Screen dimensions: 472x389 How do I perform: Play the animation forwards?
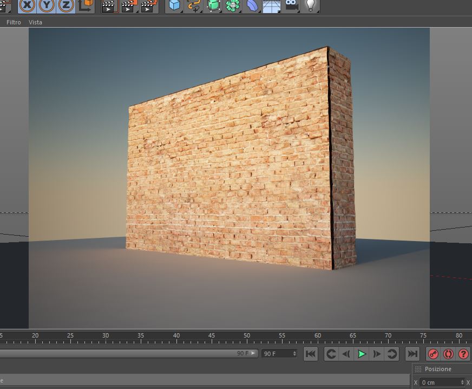tap(362, 354)
